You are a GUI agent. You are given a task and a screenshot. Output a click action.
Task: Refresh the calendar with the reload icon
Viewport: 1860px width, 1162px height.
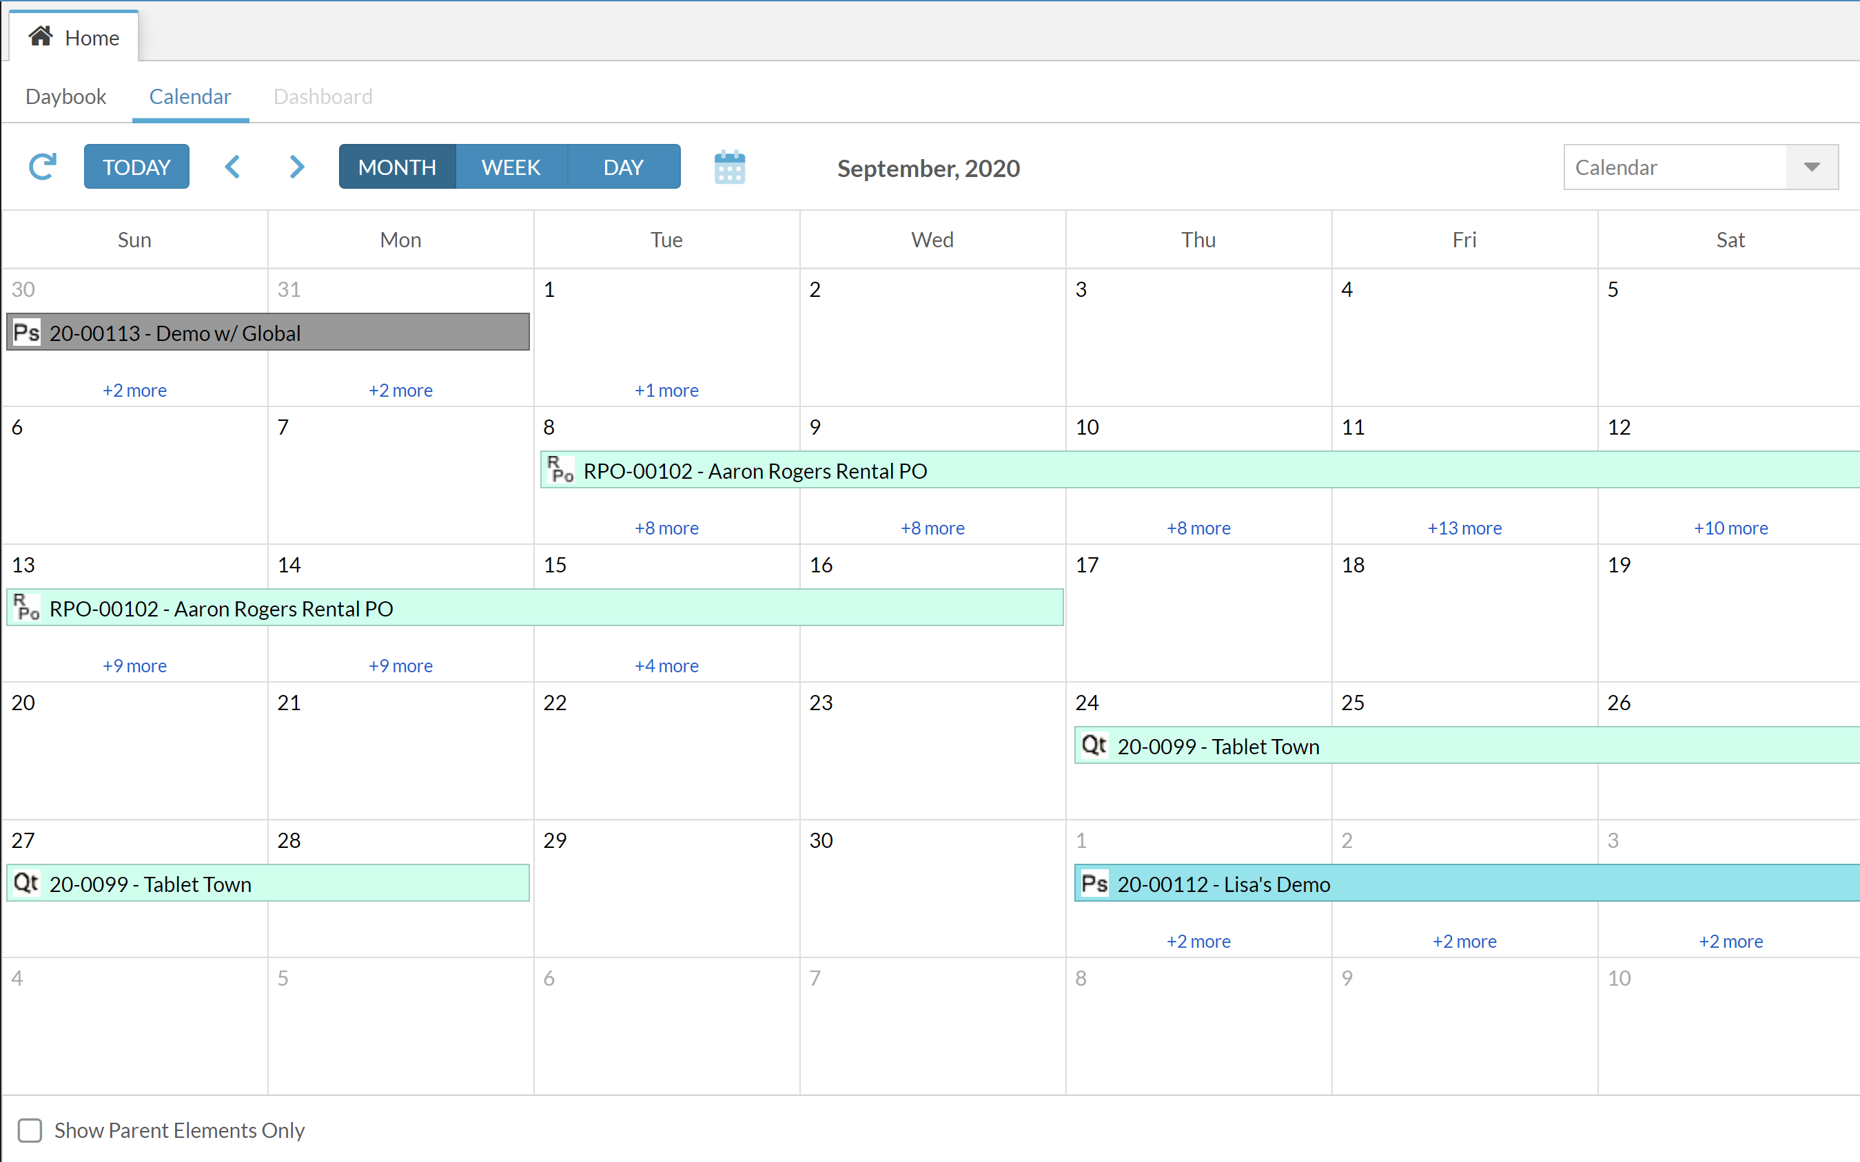pos(42,167)
